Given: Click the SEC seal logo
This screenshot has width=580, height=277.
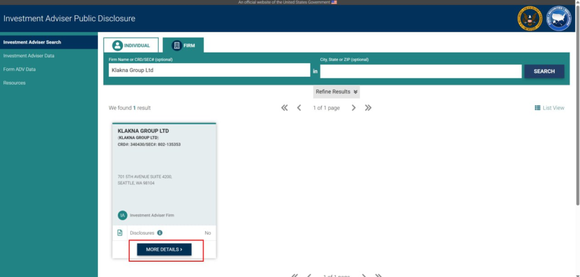Looking at the screenshot, I should pyautogui.click(x=530, y=19).
